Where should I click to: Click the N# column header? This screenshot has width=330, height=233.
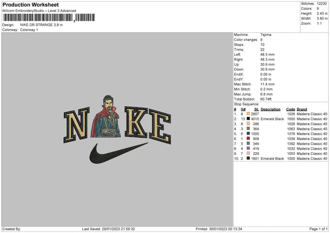[x=243, y=109]
